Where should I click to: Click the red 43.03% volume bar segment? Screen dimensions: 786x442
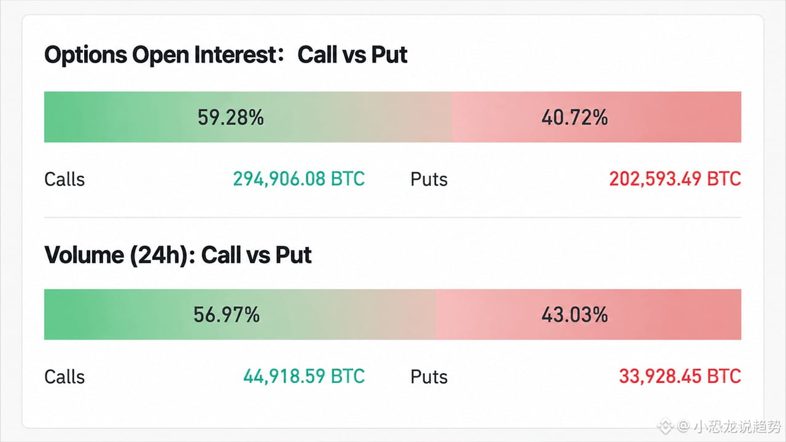tap(588, 315)
